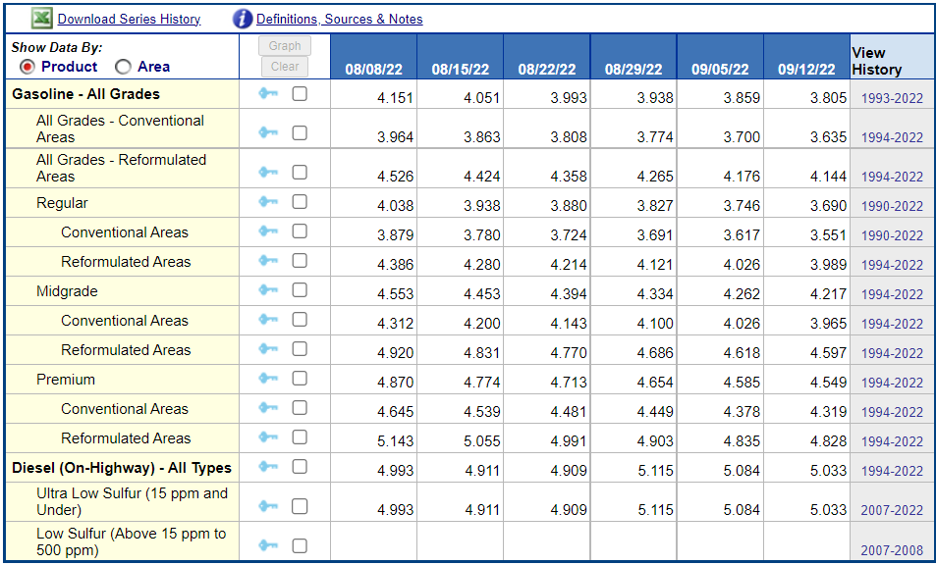Open 1993-2022 history for Gasoline All Grades

coord(892,98)
